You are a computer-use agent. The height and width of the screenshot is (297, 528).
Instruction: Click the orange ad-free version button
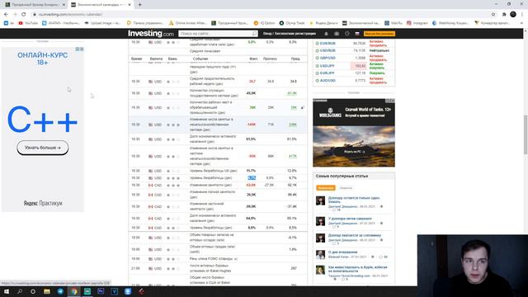click(x=379, y=34)
